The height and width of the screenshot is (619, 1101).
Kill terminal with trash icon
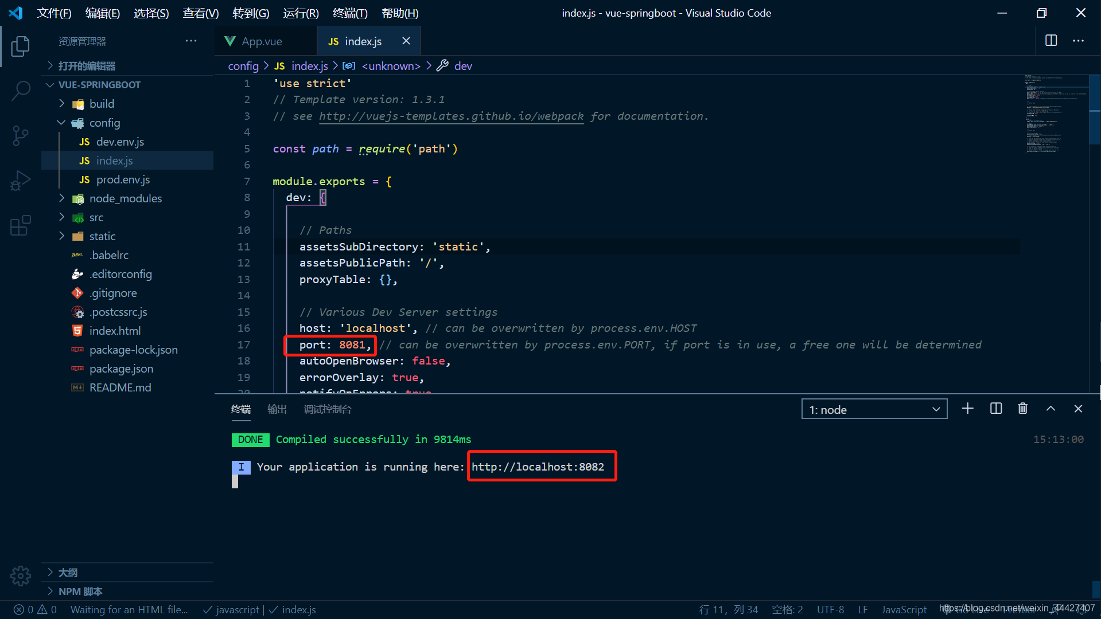1023,409
